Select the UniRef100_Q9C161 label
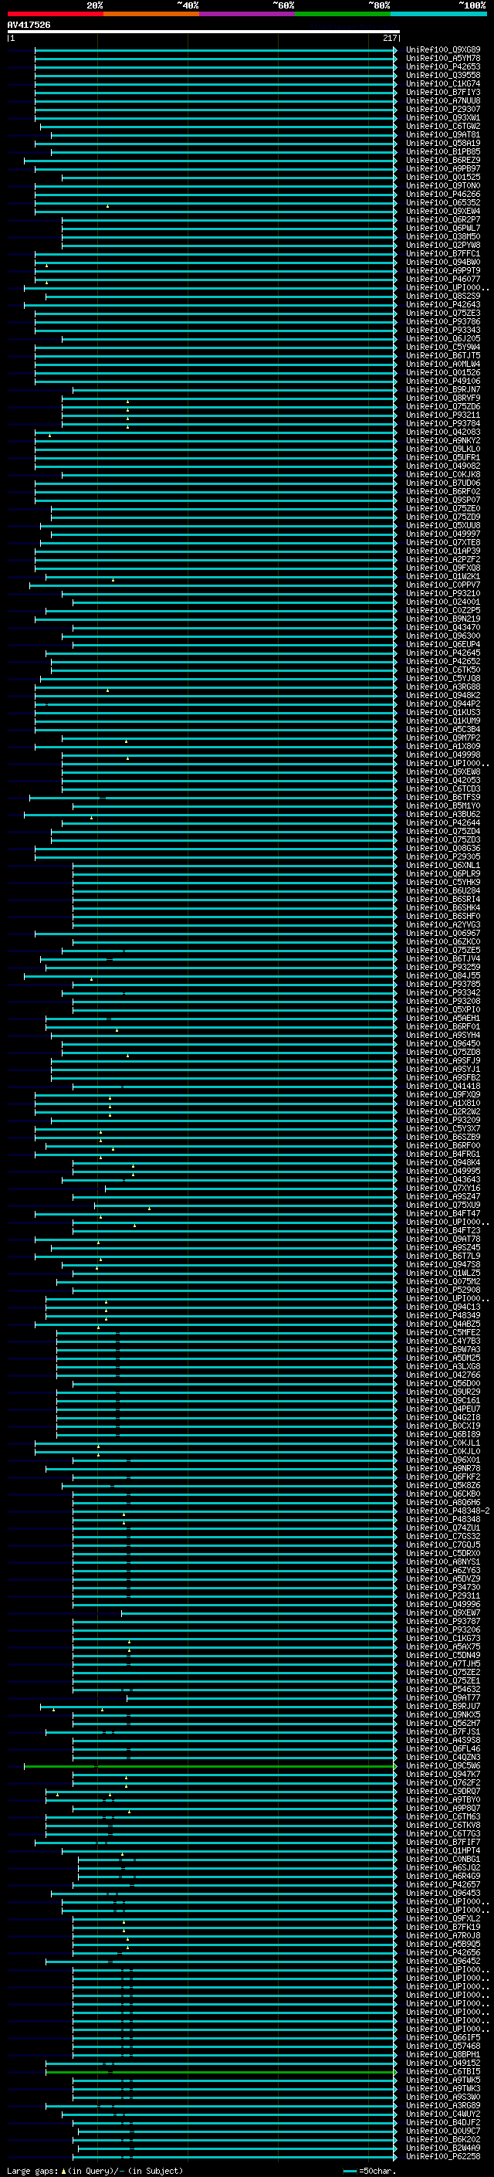The height and width of the screenshot is (2177, 494). click(x=443, y=1400)
